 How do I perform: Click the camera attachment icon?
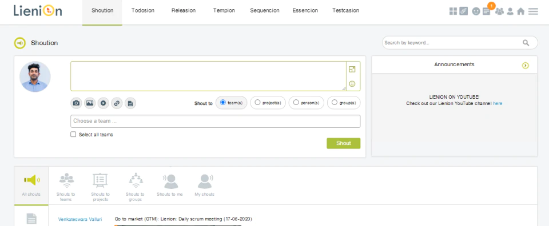76,103
